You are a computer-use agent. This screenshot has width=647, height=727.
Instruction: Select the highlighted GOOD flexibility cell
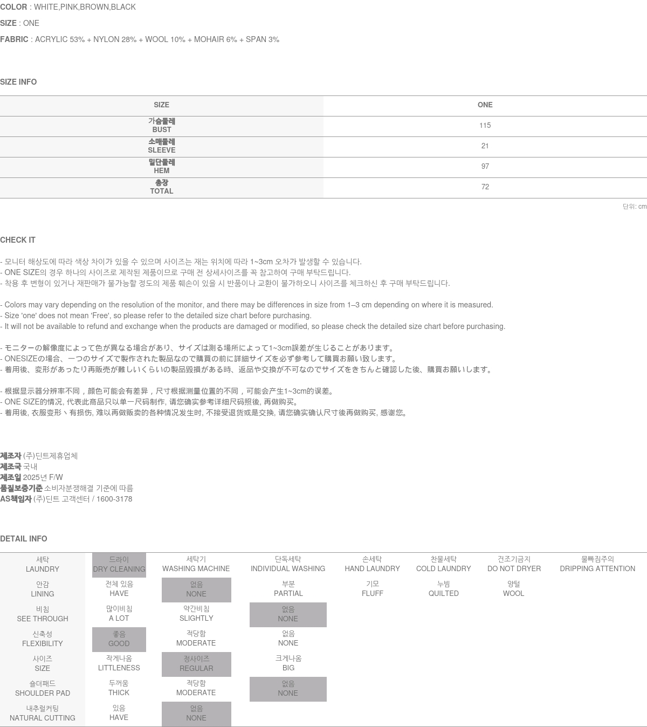coord(119,639)
